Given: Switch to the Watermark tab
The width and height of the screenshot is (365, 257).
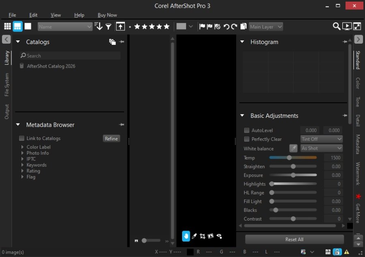Looking at the screenshot, I should pyautogui.click(x=358, y=174).
